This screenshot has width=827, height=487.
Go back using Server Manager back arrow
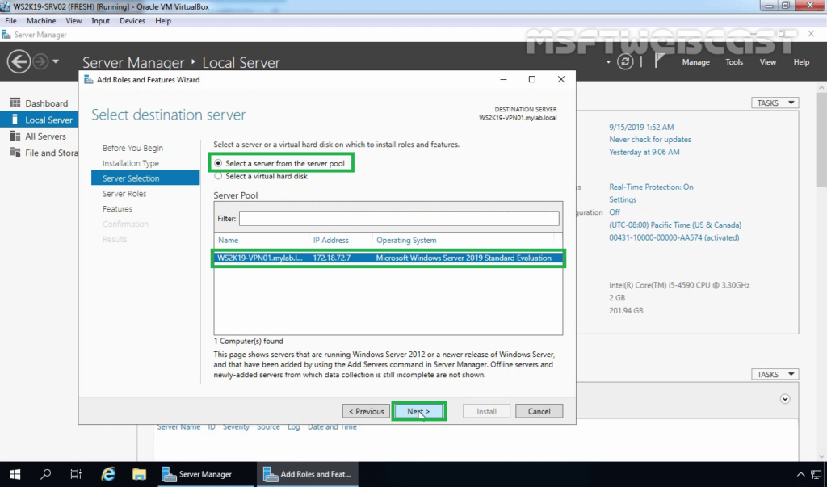coord(19,61)
